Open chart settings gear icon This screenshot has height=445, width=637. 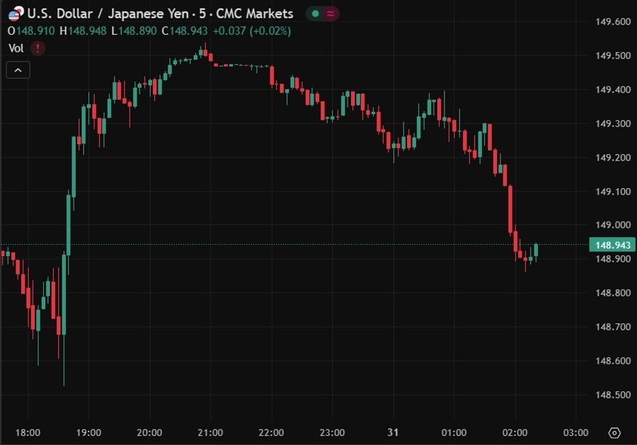tap(614, 433)
